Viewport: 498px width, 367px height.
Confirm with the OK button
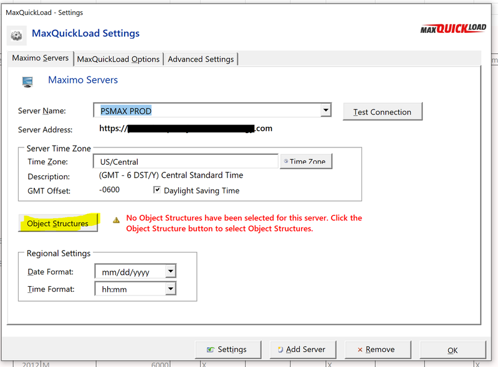pos(453,350)
